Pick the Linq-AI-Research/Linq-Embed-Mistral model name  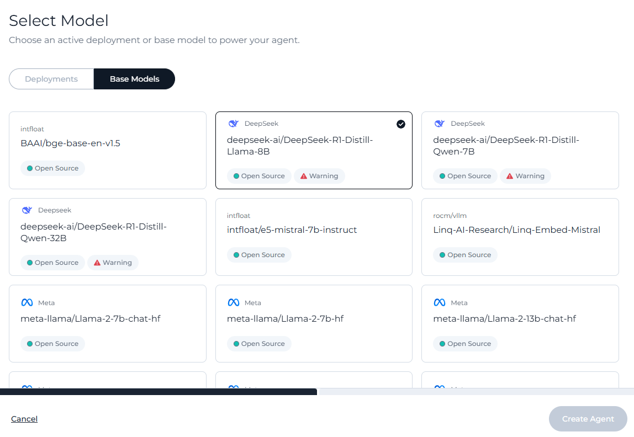coord(517,230)
